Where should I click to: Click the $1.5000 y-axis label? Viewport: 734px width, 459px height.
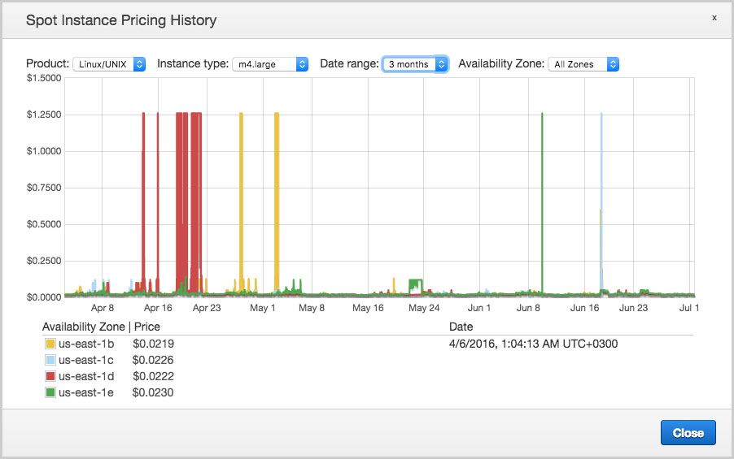44,78
